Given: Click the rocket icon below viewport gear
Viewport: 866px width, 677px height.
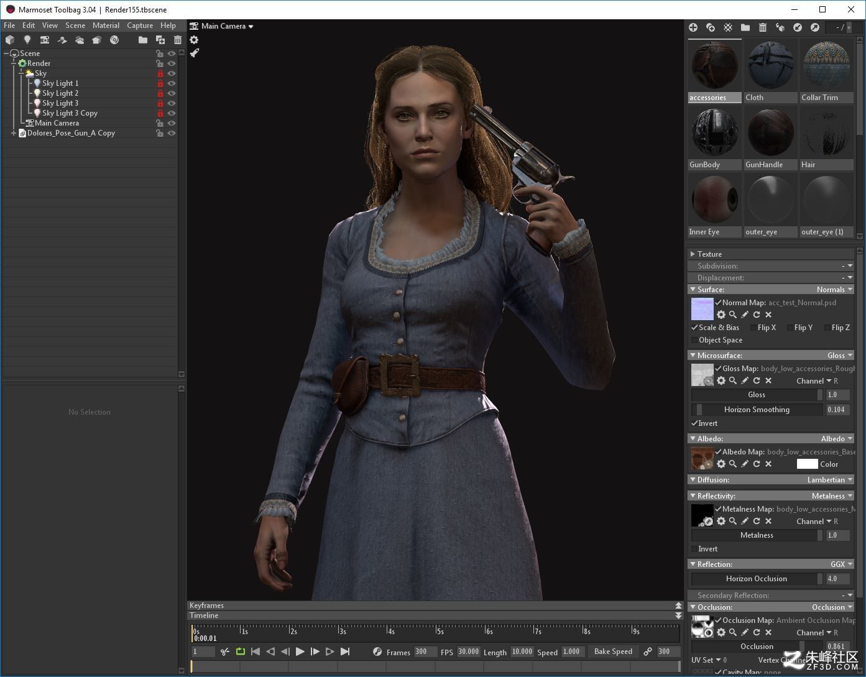Looking at the screenshot, I should pos(194,53).
